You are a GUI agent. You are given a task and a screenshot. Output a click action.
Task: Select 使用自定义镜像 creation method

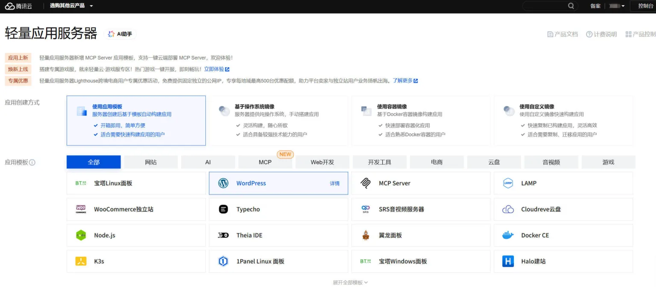(x=563, y=121)
